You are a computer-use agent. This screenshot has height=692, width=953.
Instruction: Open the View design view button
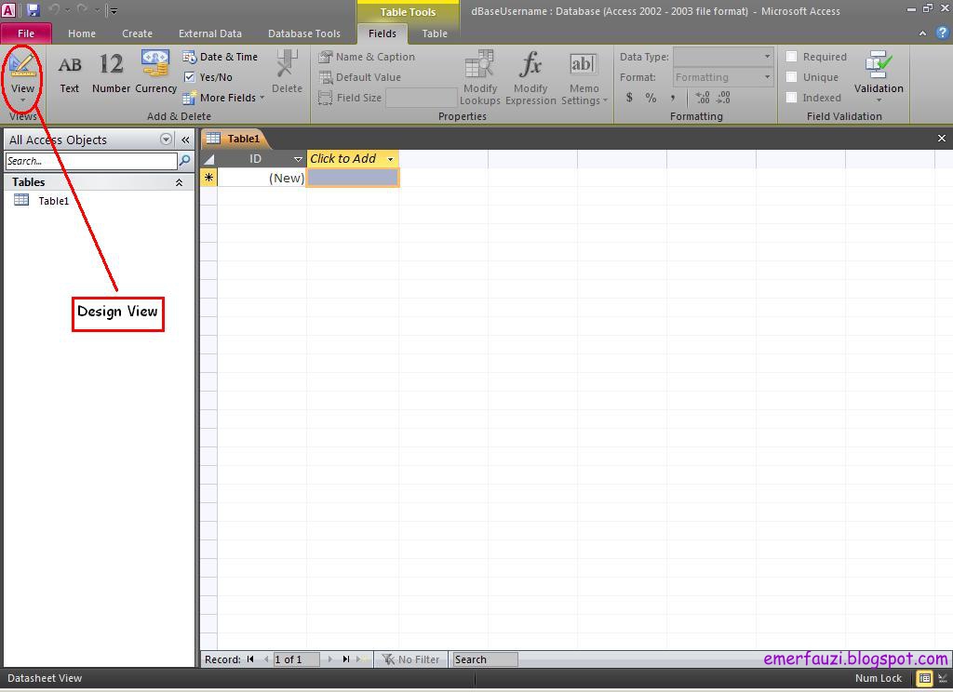pyautogui.click(x=22, y=76)
